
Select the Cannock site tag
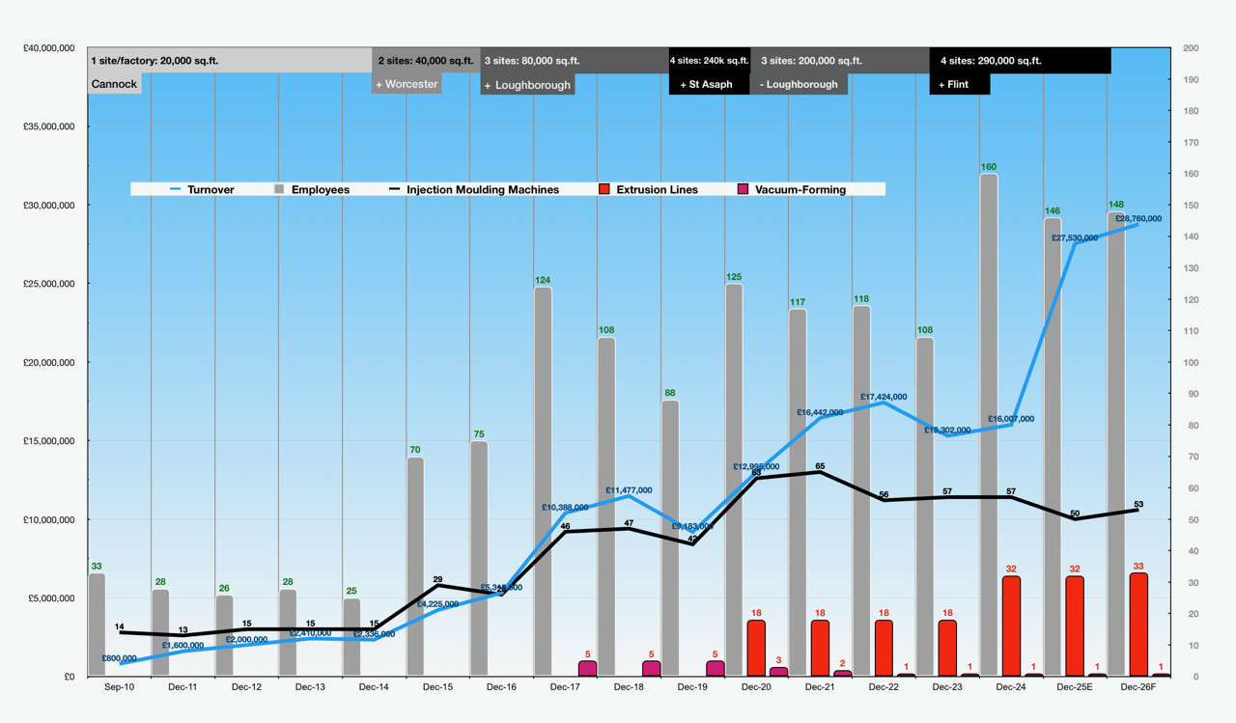coord(115,84)
